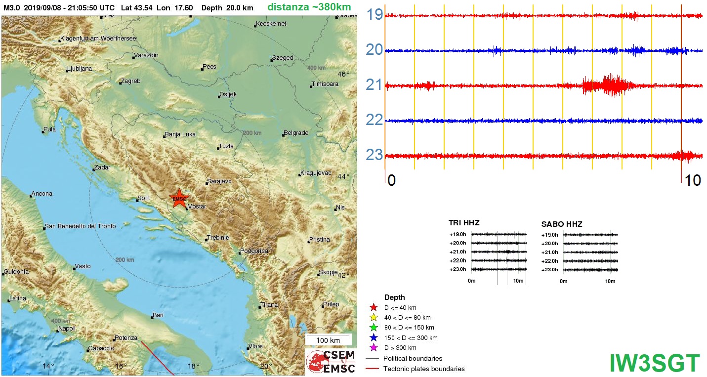Click the seismogram axis label 0
The height and width of the screenshot is (377, 707).
point(391,180)
